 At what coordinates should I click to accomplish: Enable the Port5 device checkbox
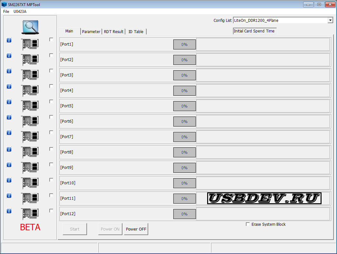(x=51, y=101)
